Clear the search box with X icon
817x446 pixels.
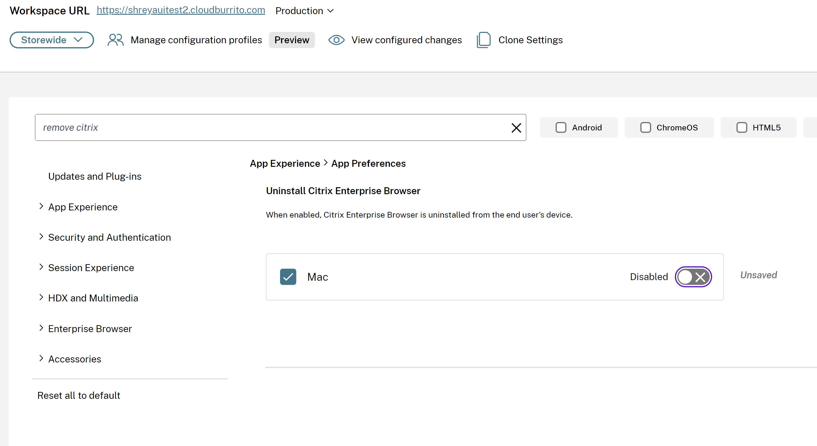click(x=516, y=128)
